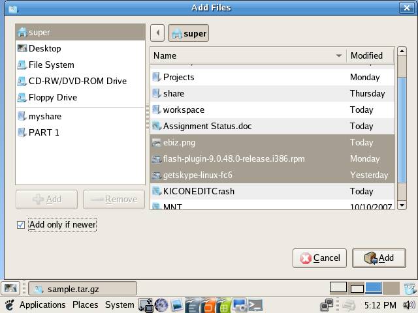The width and height of the screenshot is (418, 313).
Task: Open myshare bookmark in sidebar
Action: point(44,116)
